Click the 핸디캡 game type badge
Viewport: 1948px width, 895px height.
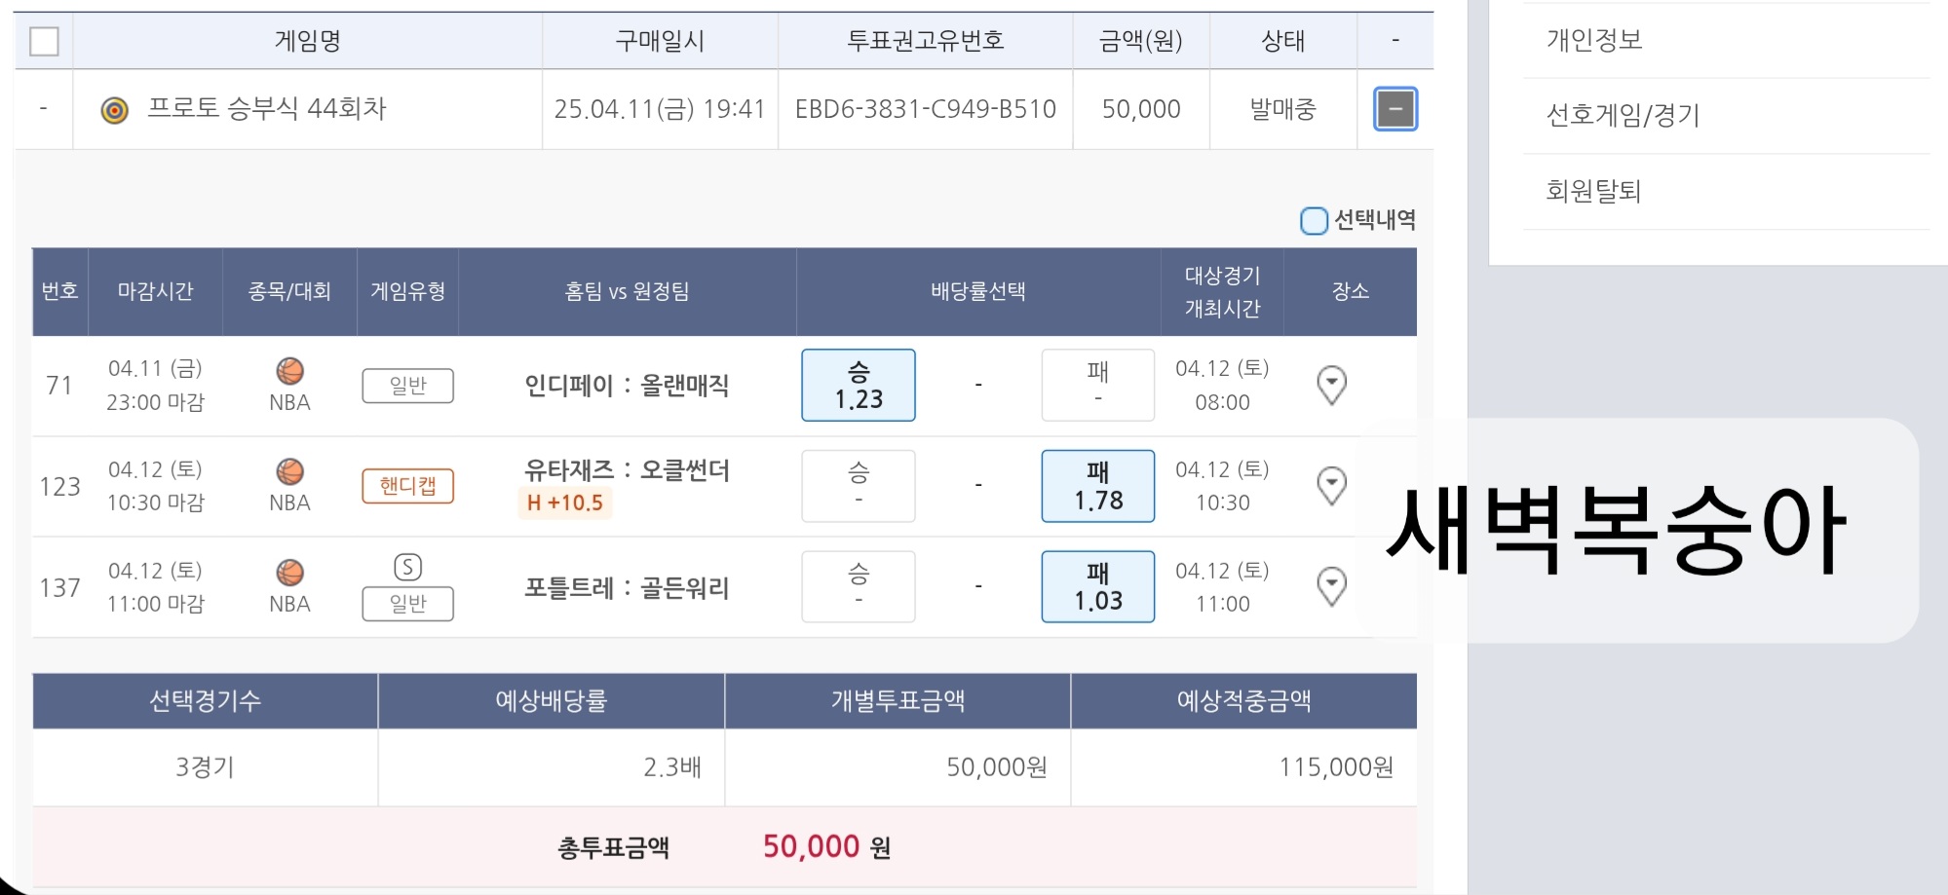[407, 486]
